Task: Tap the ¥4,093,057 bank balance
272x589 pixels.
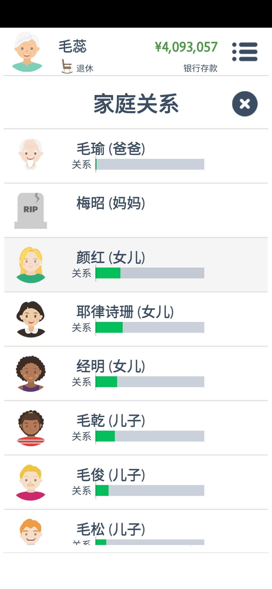Action: (x=186, y=47)
